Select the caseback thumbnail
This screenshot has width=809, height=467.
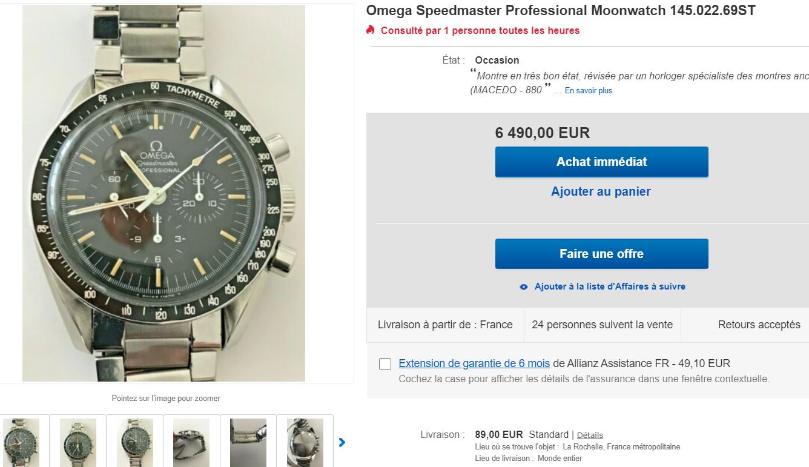point(305,441)
